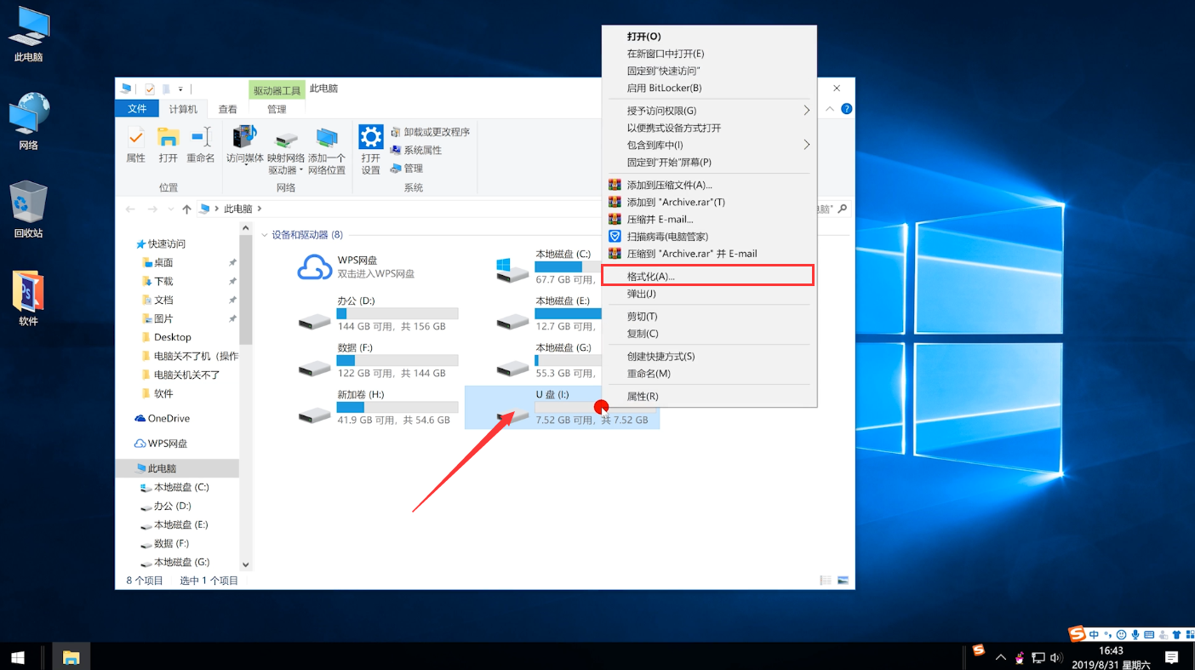Click the explorer help question mark icon
This screenshot has width=1195, height=670.
pyautogui.click(x=846, y=109)
